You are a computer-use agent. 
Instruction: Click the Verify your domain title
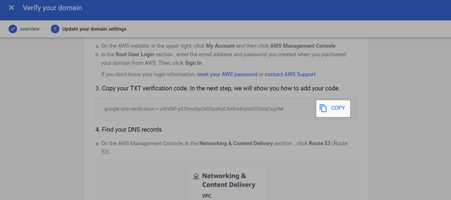pyautogui.click(x=52, y=8)
